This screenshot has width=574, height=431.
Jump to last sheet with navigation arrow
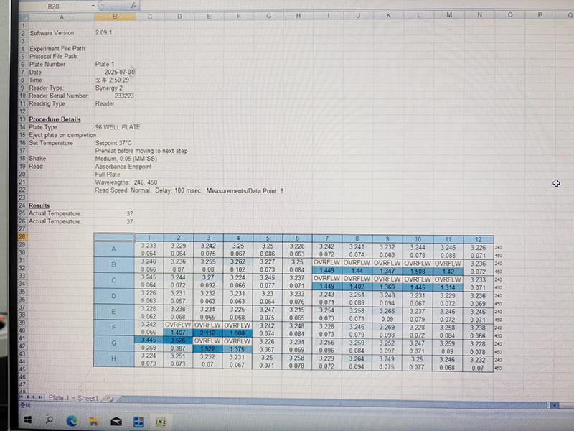point(42,397)
